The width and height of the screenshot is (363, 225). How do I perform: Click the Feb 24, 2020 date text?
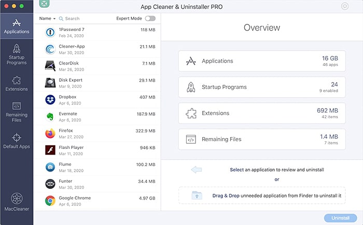click(x=72, y=36)
